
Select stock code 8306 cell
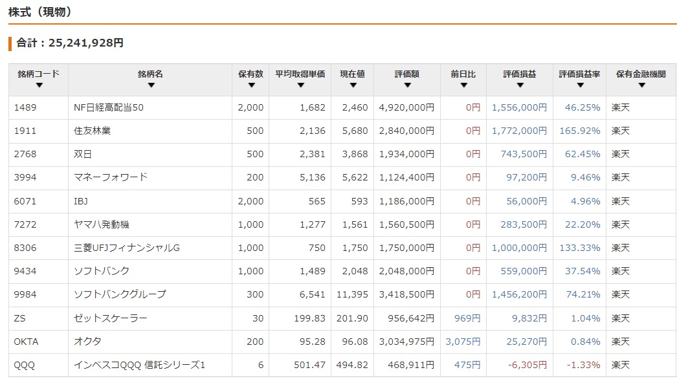[38, 248]
